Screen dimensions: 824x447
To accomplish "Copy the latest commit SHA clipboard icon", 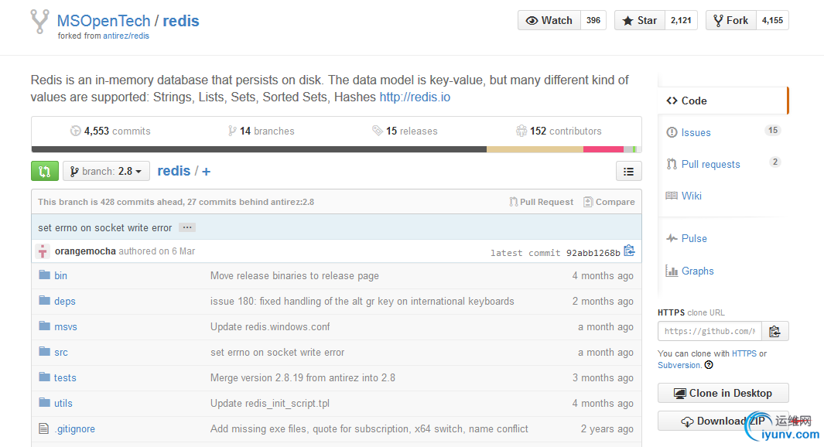I will 629,251.
